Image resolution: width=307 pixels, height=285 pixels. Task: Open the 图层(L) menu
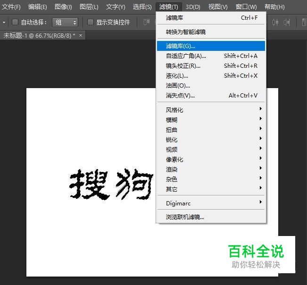(89, 7)
